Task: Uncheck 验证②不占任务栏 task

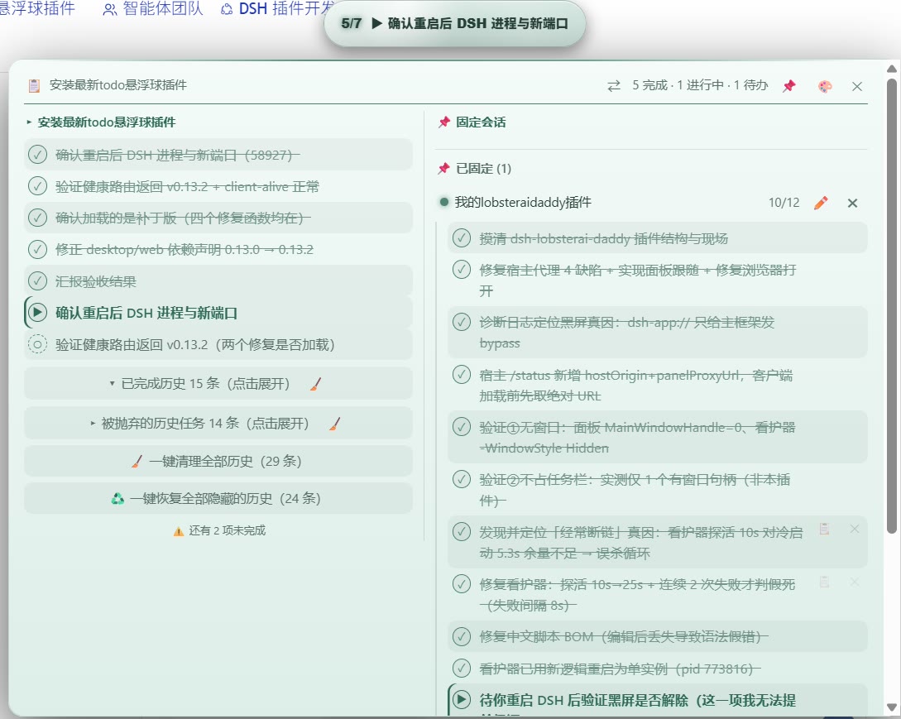Action: coord(462,479)
